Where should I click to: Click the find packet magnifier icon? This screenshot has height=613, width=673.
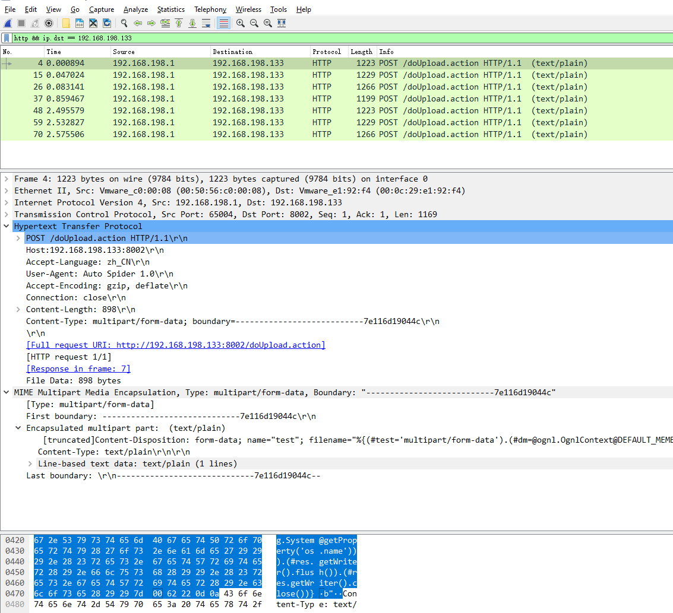(124, 23)
